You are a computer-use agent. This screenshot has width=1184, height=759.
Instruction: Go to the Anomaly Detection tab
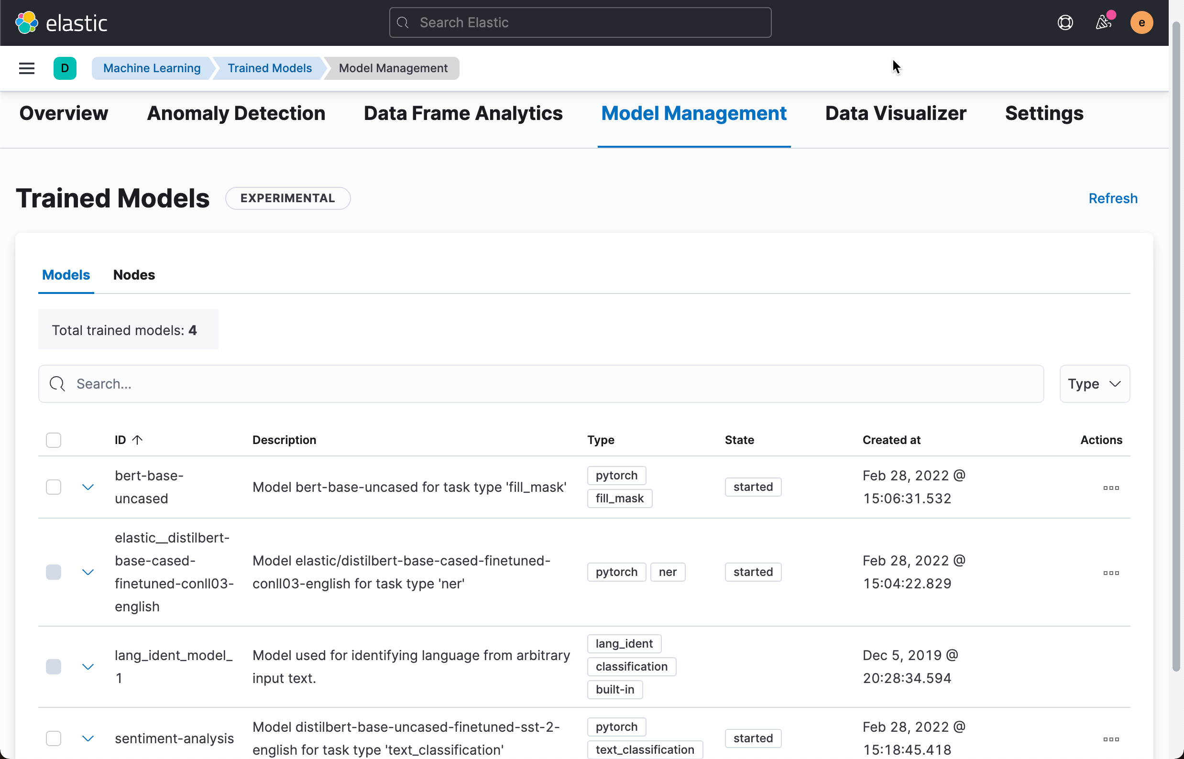tap(236, 113)
